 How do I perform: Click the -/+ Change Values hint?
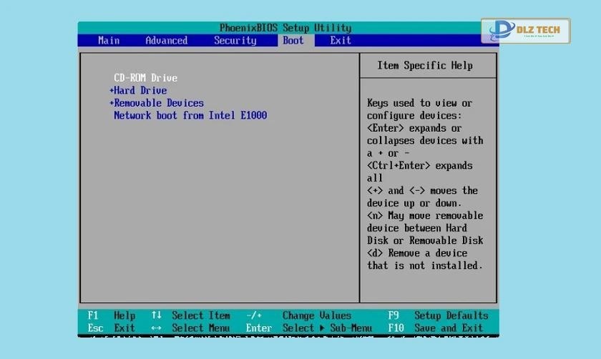pos(298,315)
